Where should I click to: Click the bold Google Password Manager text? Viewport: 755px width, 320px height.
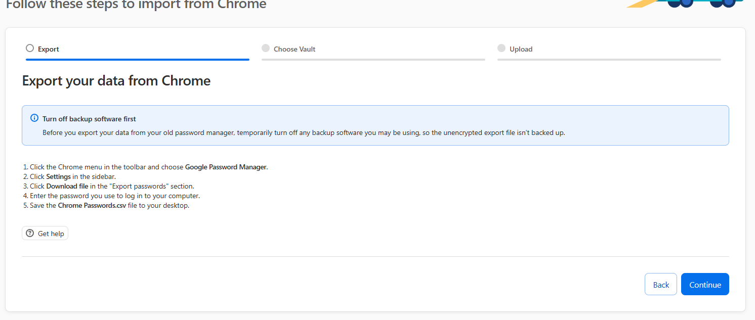[x=226, y=167]
